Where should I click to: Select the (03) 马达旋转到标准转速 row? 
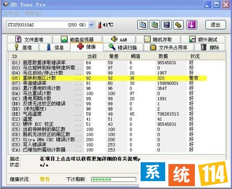[108, 68]
